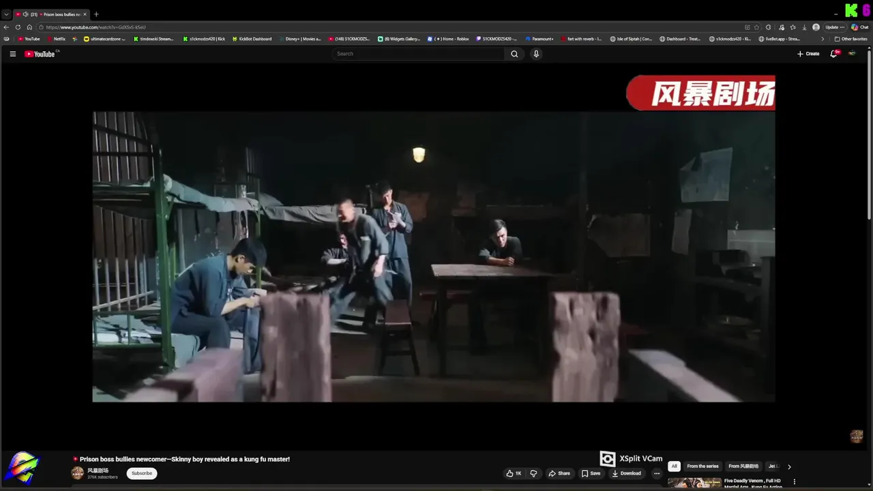Open the favorites hub star icon

tap(793, 27)
